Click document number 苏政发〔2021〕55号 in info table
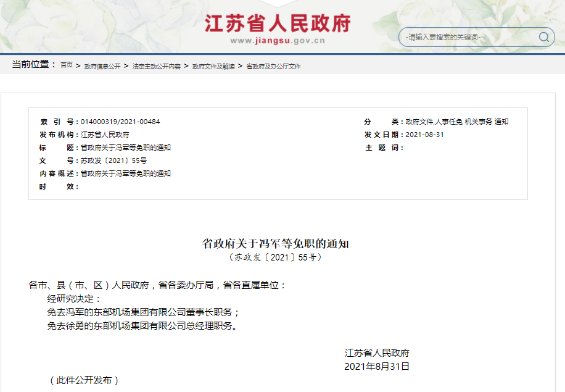The height and width of the screenshot is (392, 565). pyautogui.click(x=114, y=161)
